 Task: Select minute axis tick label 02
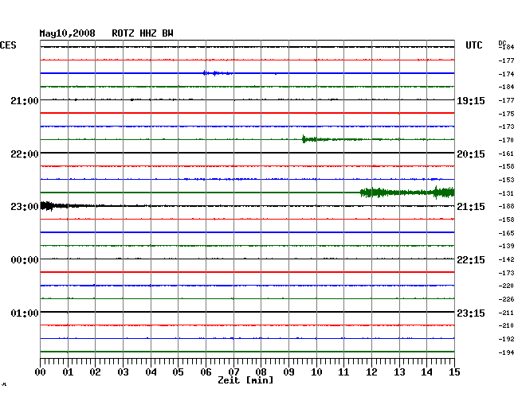click(x=95, y=372)
